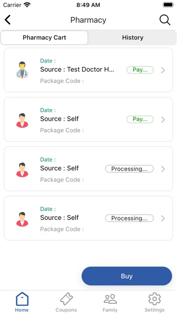This screenshot has height=314, width=177.
Task: Expand first Self entry chevron
Action: 163,120
